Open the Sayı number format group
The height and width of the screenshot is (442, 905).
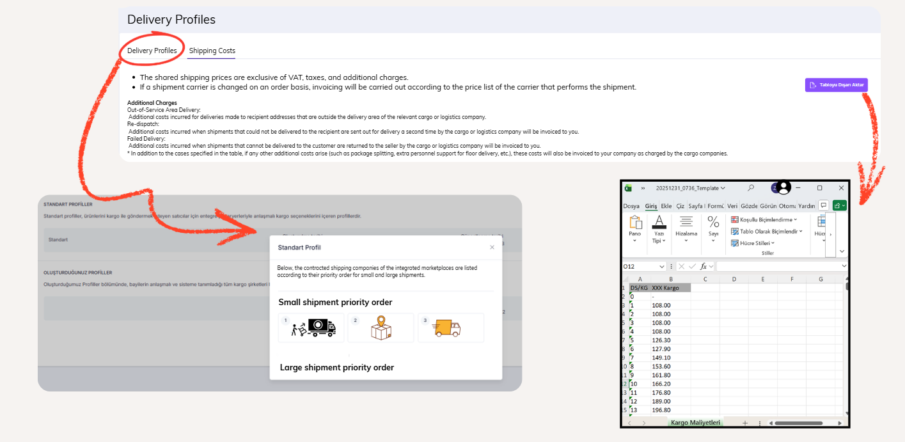pyautogui.click(x=713, y=229)
